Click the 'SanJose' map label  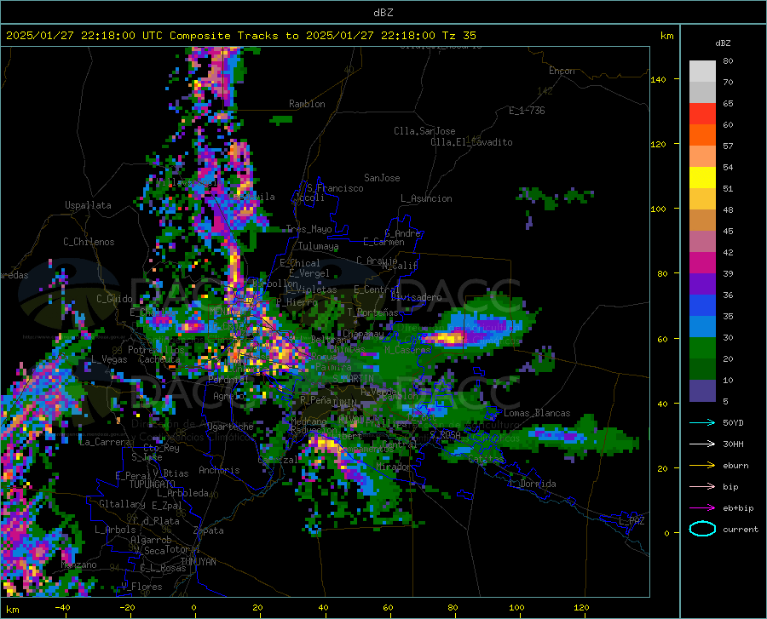[382, 178]
